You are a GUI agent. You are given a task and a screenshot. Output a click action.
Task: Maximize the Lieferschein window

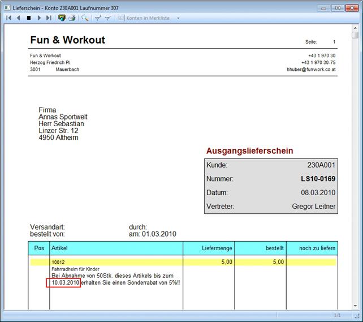pyautogui.click(x=338, y=7)
